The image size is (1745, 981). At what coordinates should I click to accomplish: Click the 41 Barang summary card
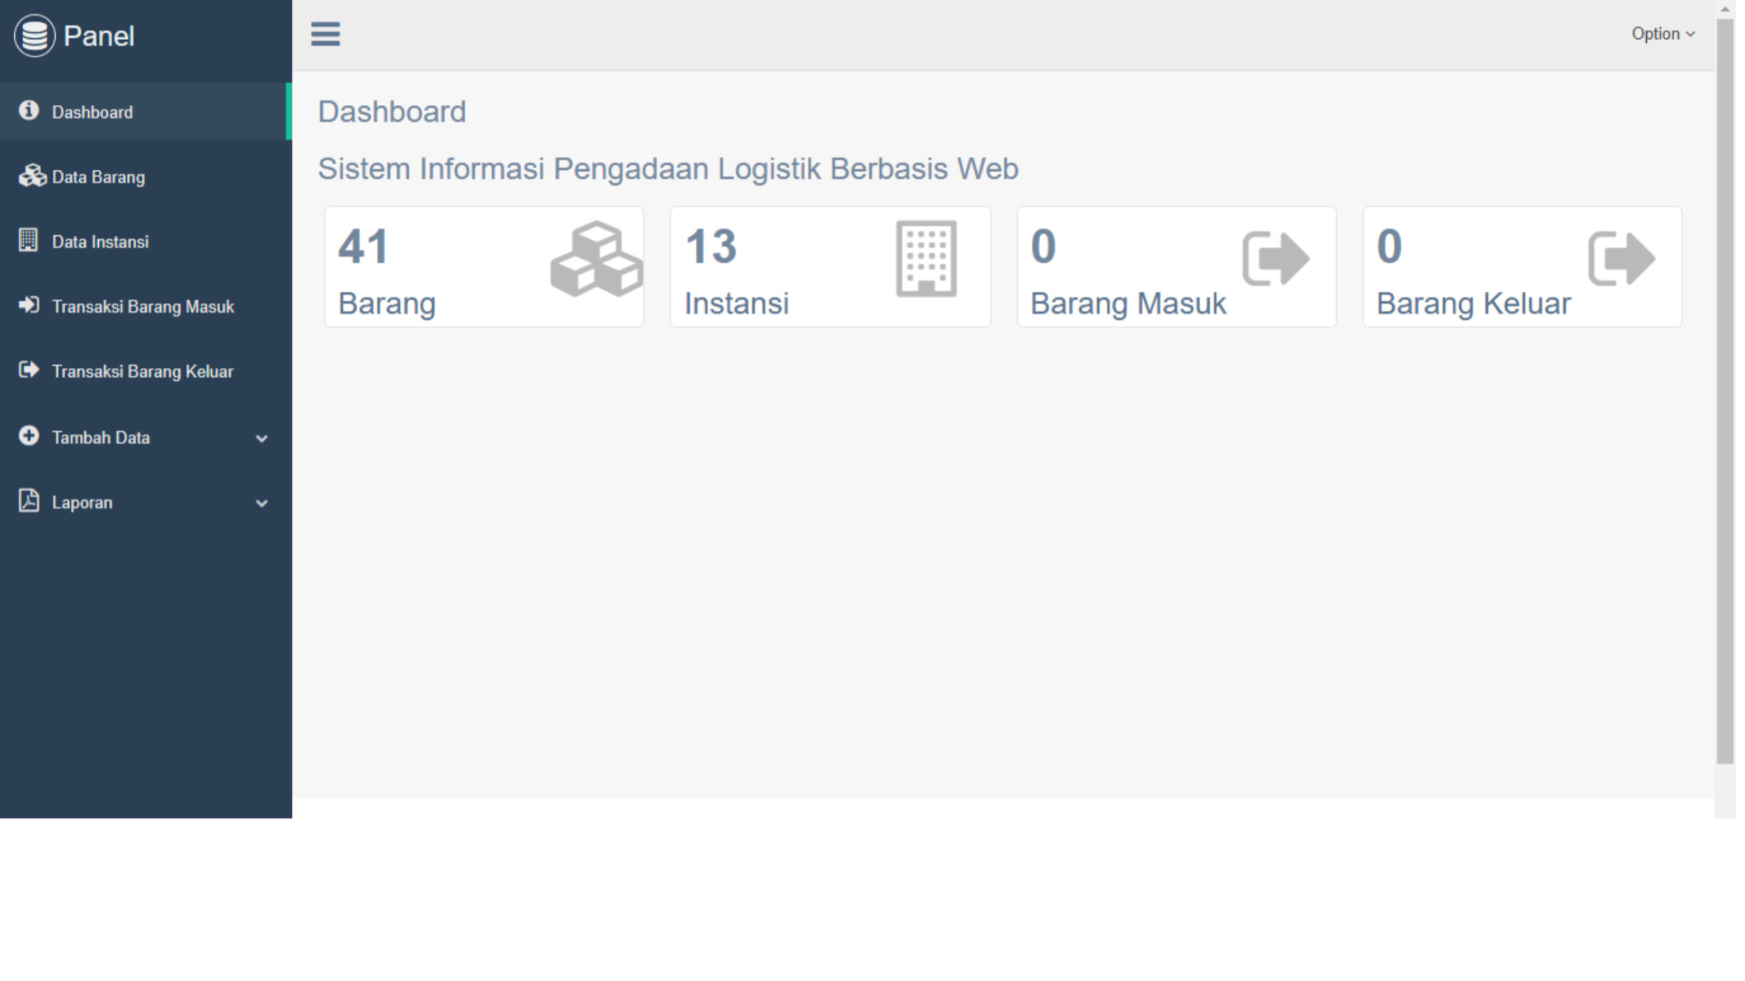point(484,267)
